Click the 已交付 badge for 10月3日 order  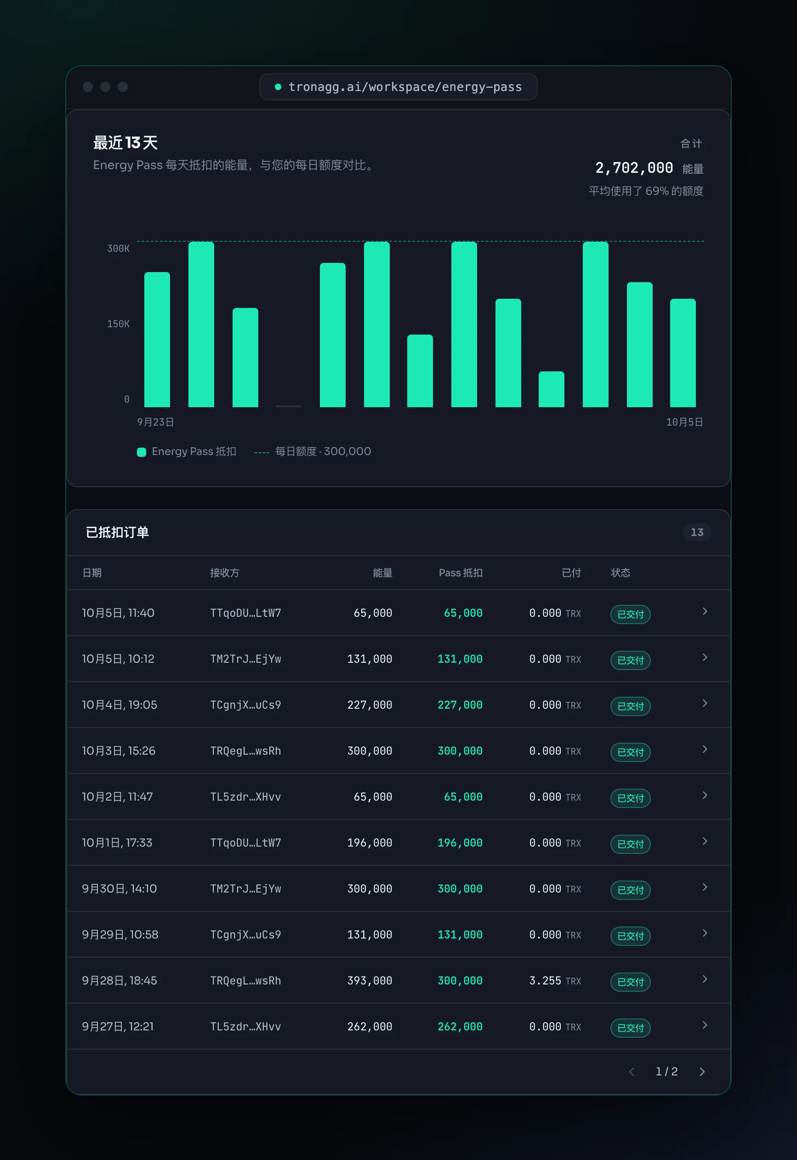click(630, 752)
